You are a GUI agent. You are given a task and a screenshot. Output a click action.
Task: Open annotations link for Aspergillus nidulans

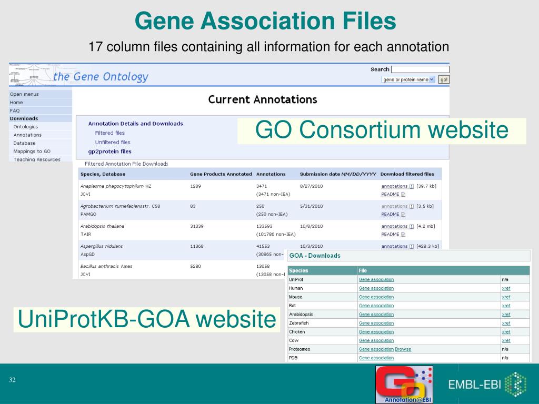(394, 246)
